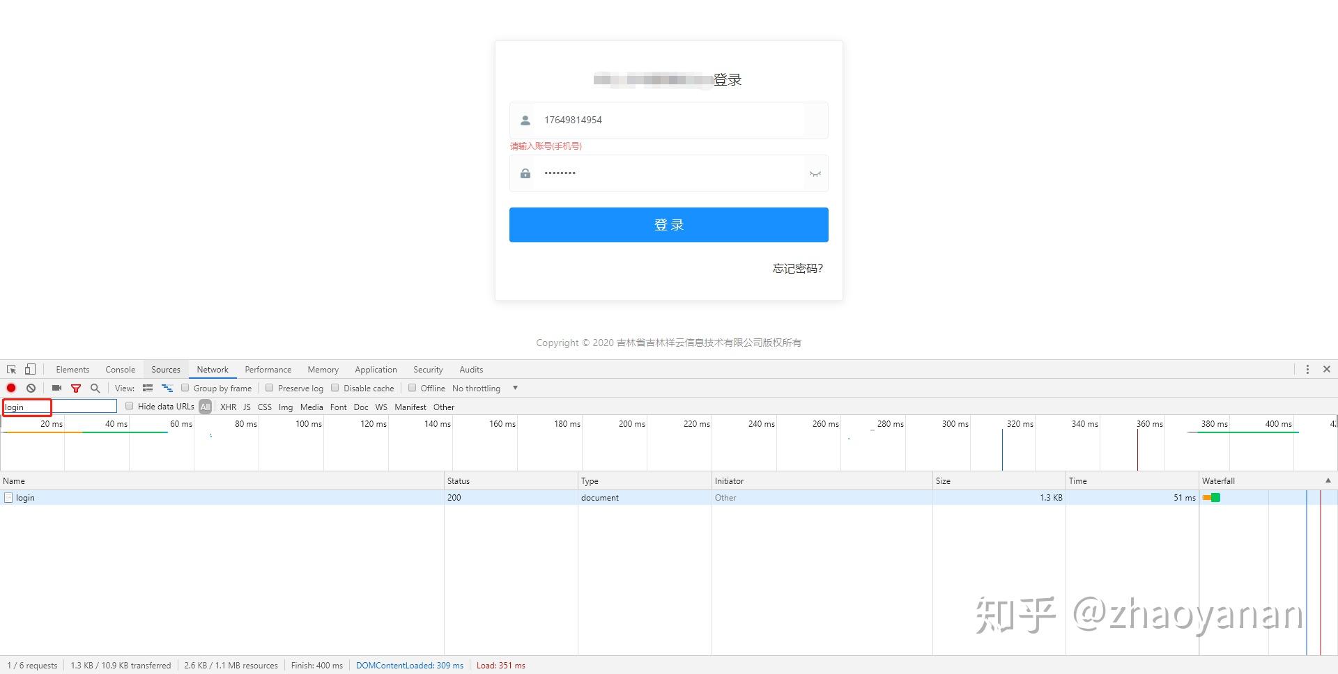Sort by the Waterfall column arrow
Screen dimensions: 1338x674
(1327, 480)
